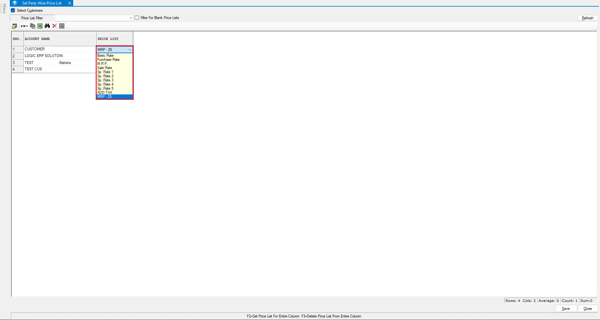The height and width of the screenshot is (320, 600).
Task: Select ADD TAX option in dropdown
Action: click(x=105, y=93)
